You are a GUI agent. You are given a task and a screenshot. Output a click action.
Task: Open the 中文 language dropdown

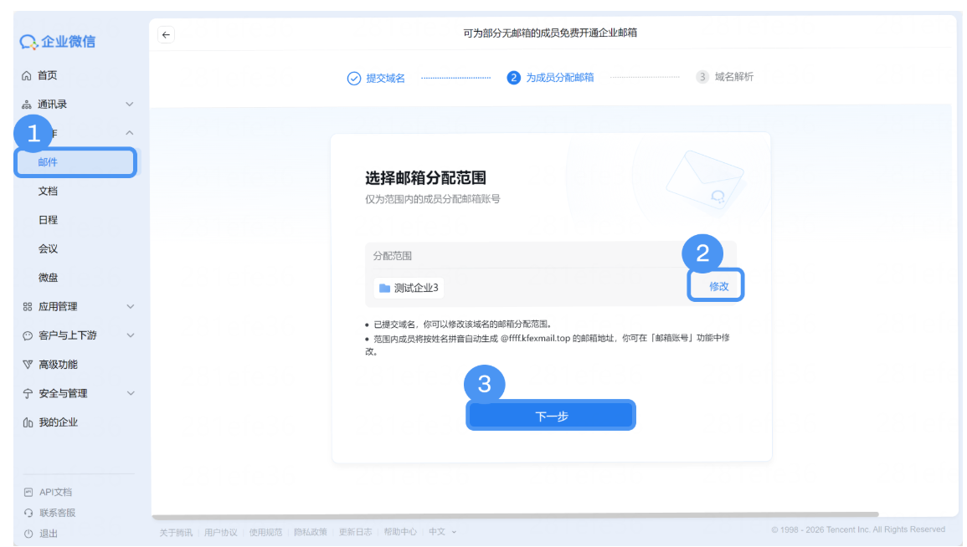(x=442, y=532)
